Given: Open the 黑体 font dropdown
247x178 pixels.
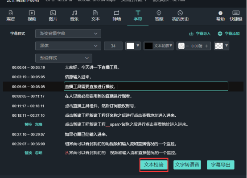Looking at the screenshot, I should point(68,46).
